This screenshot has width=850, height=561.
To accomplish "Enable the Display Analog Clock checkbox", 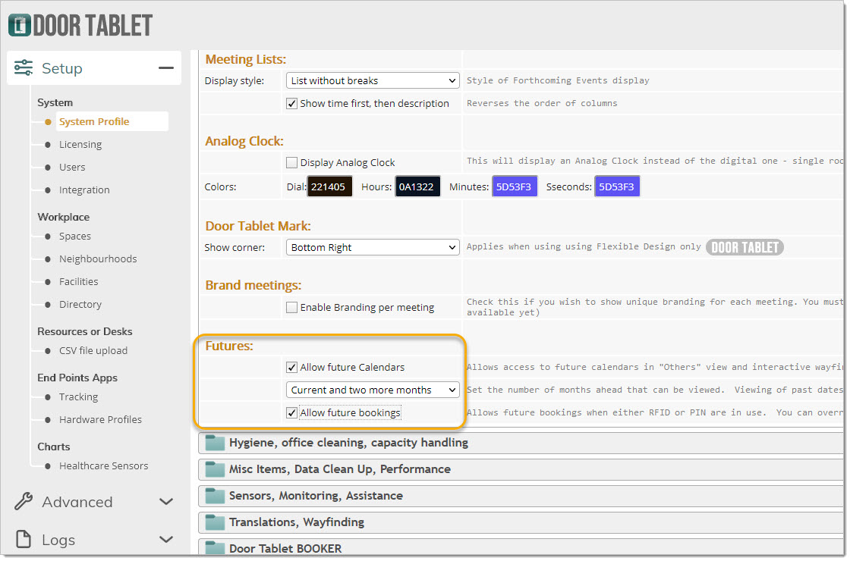I will [x=291, y=163].
